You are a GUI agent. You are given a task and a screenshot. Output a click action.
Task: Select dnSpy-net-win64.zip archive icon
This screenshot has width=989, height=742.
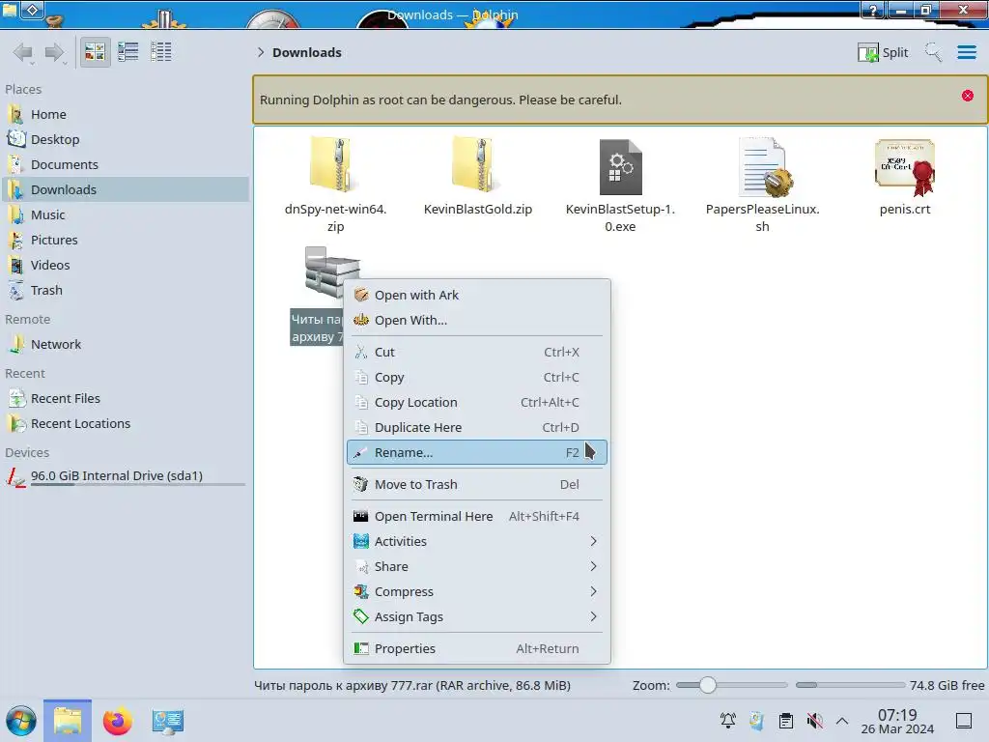coord(335,165)
